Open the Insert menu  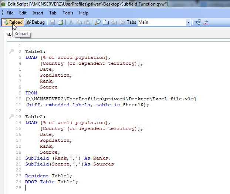click(38, 13)
